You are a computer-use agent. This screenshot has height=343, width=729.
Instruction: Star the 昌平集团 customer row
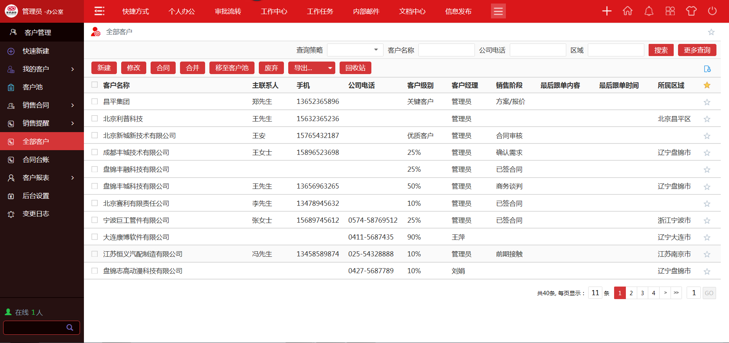[707, 102]
